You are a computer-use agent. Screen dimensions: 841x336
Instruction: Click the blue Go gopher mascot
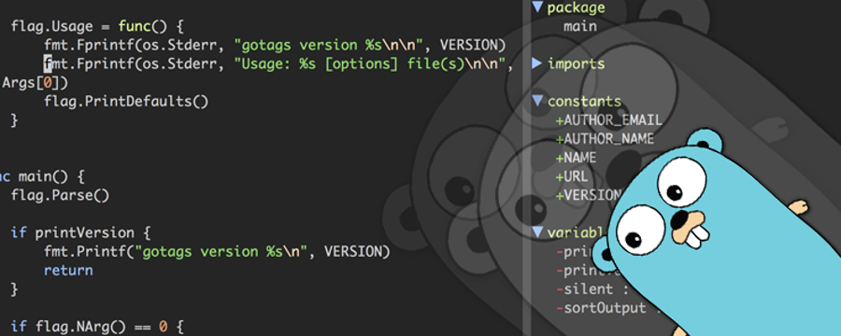[x=719, y=236]
